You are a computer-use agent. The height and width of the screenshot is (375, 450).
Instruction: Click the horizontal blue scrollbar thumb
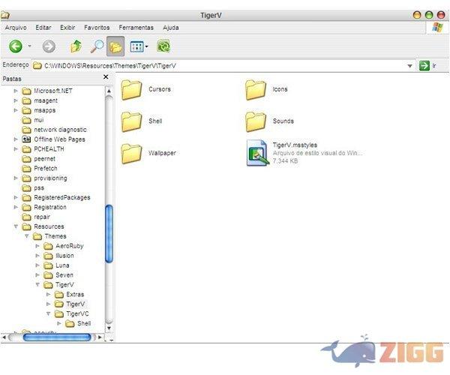click(x=57, y=337)
